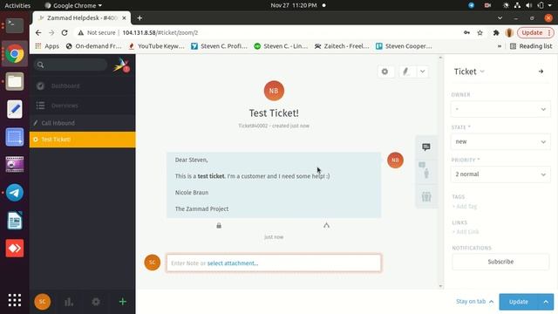Image resolution: width=558 pixels, height=314 pixels.
Task: Click the Zammad bird logo notifications icon
Action: (121, 65)
